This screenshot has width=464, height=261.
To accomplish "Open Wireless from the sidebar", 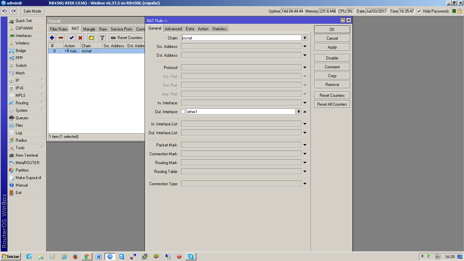I will point(27,43).
